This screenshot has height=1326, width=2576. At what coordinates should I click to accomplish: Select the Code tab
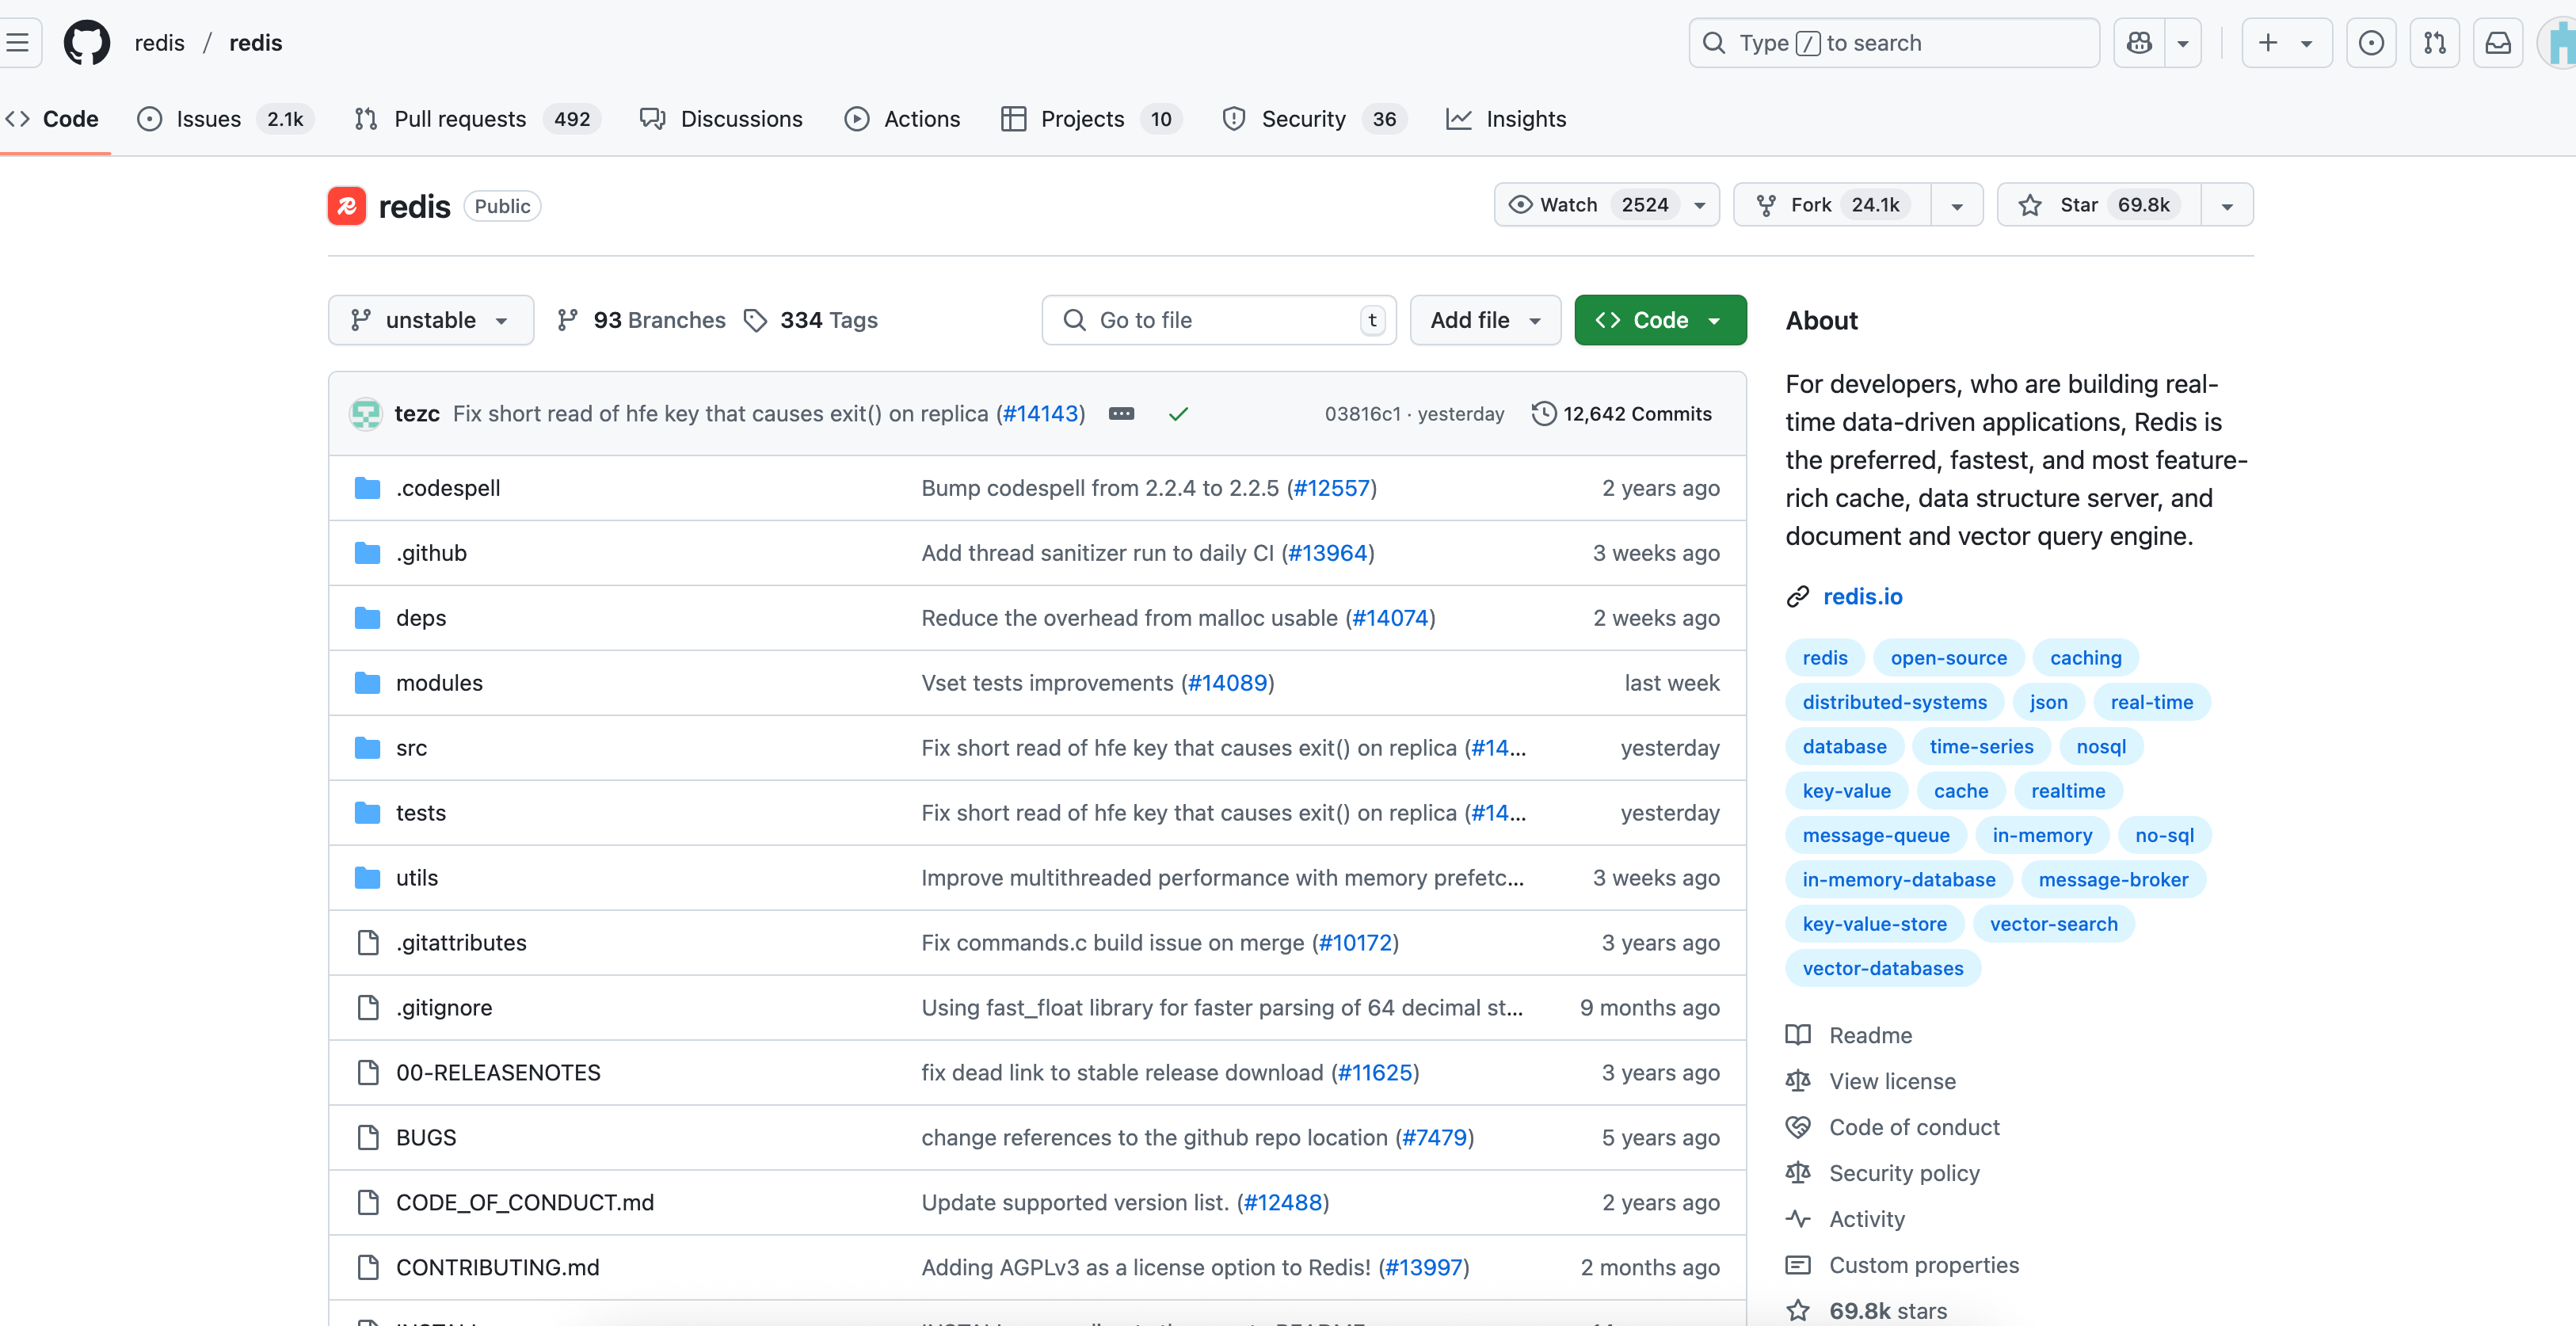tap(53, 119)
